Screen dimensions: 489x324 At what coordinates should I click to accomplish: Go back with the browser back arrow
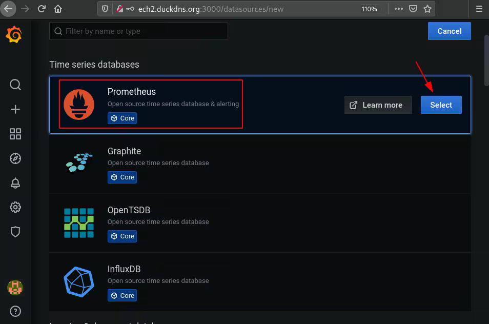[8, 9]
